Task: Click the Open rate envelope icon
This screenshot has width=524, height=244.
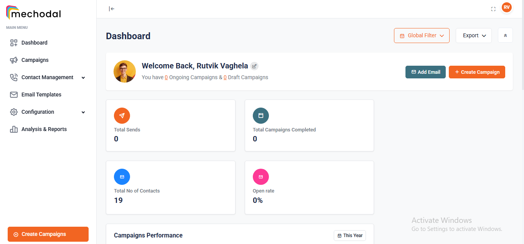Action: (x=260, y=176)
